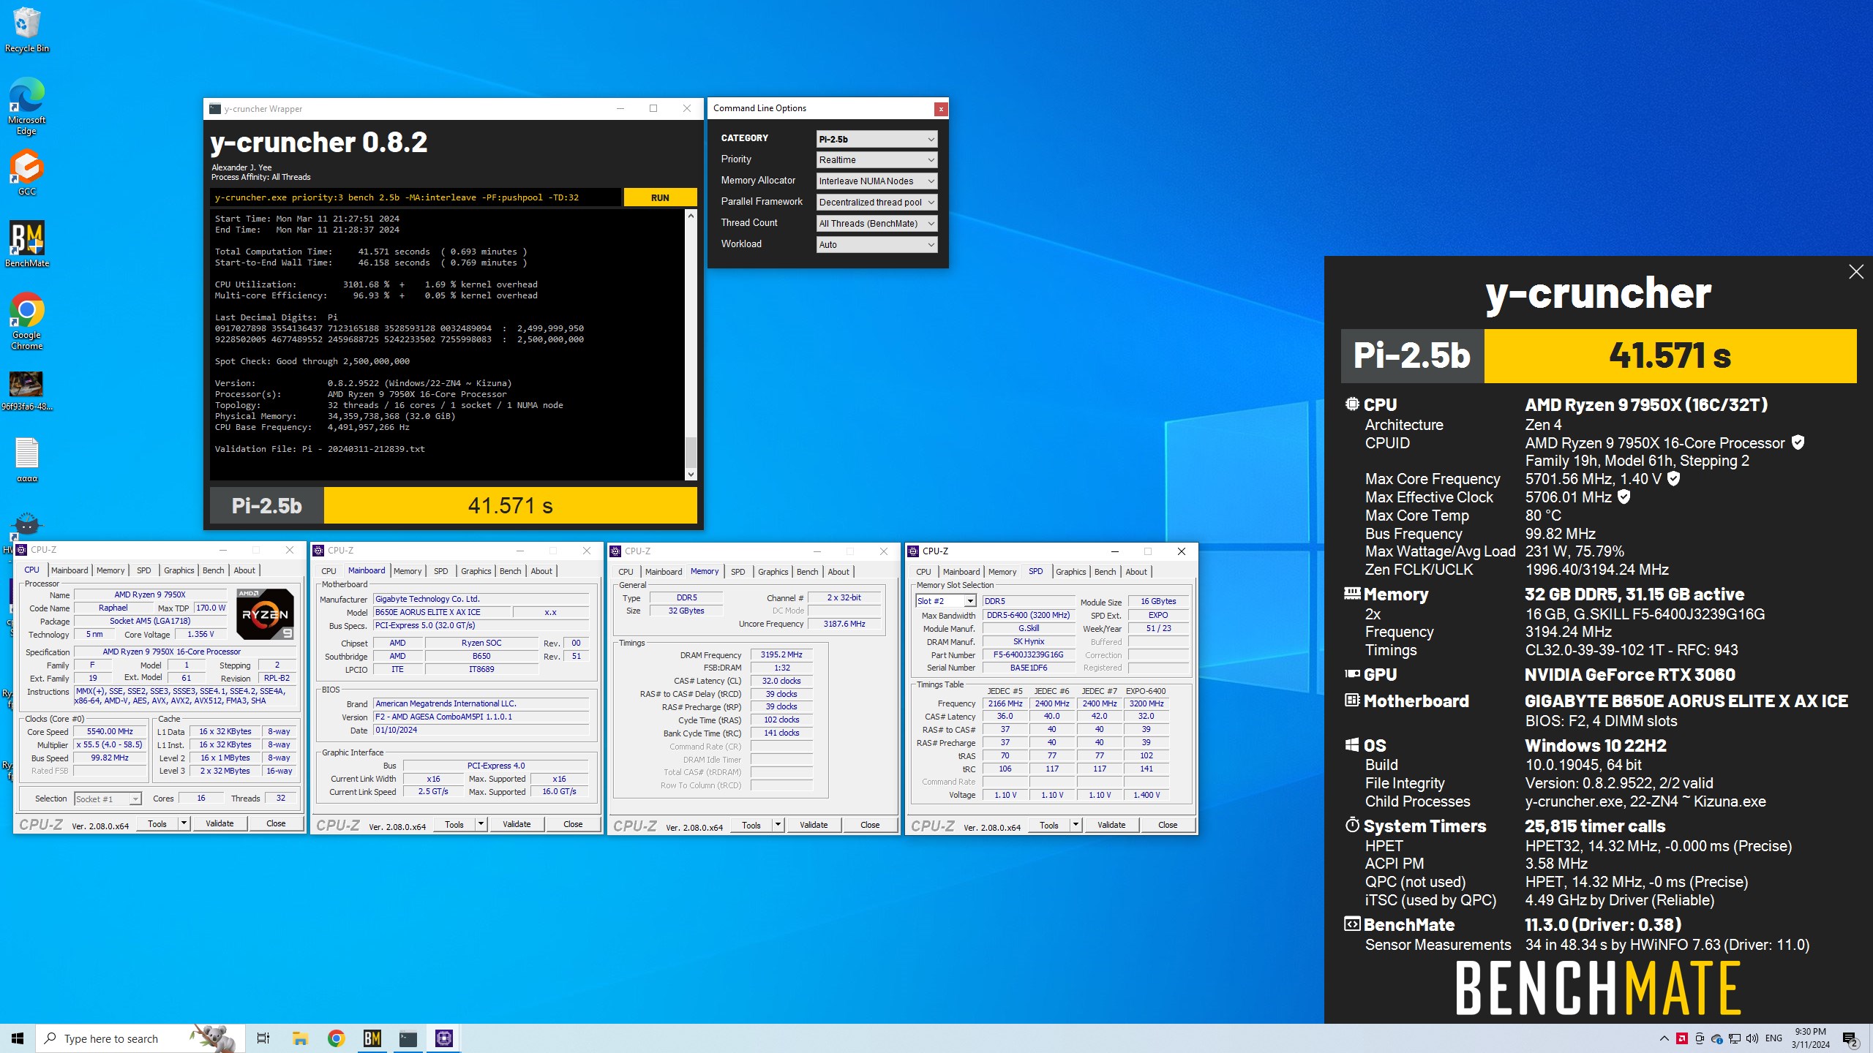Open the network icon in system tray

[1734, 1038]
